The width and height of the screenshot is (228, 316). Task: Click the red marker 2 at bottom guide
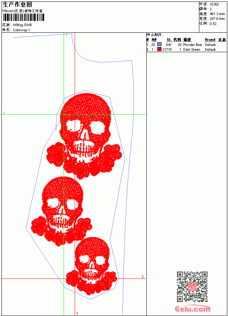(x=77, y=313)
